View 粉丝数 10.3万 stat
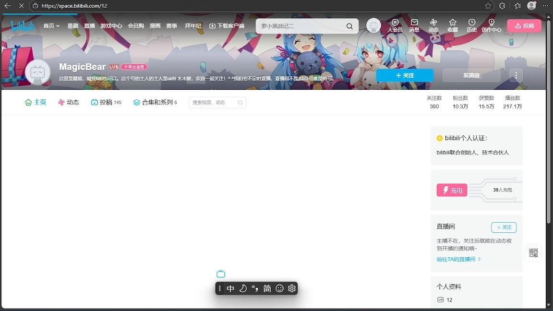The width and height of the screenshot is (553, 311). coord(460,102)
